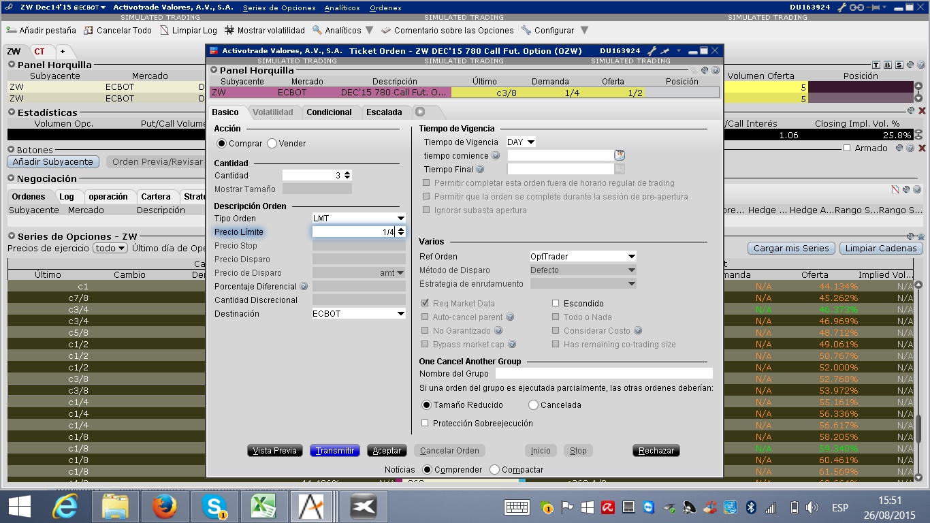Open the wrench configuration icon in Ticket Orden title bar

point(652,51)
